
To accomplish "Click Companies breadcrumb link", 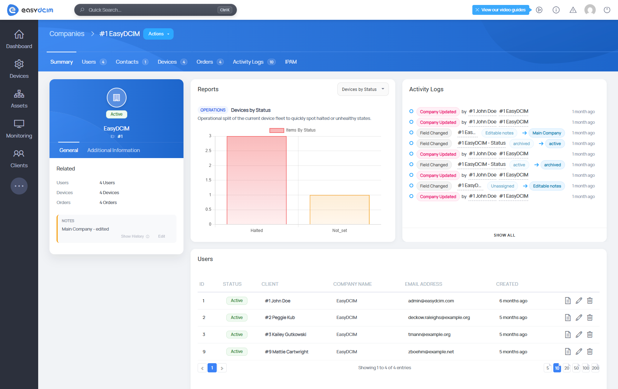I will coord(67,34).
